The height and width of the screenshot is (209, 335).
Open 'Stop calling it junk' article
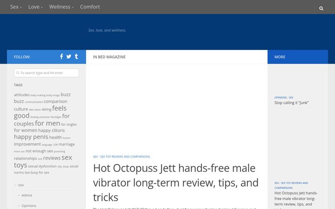[291, 103]
